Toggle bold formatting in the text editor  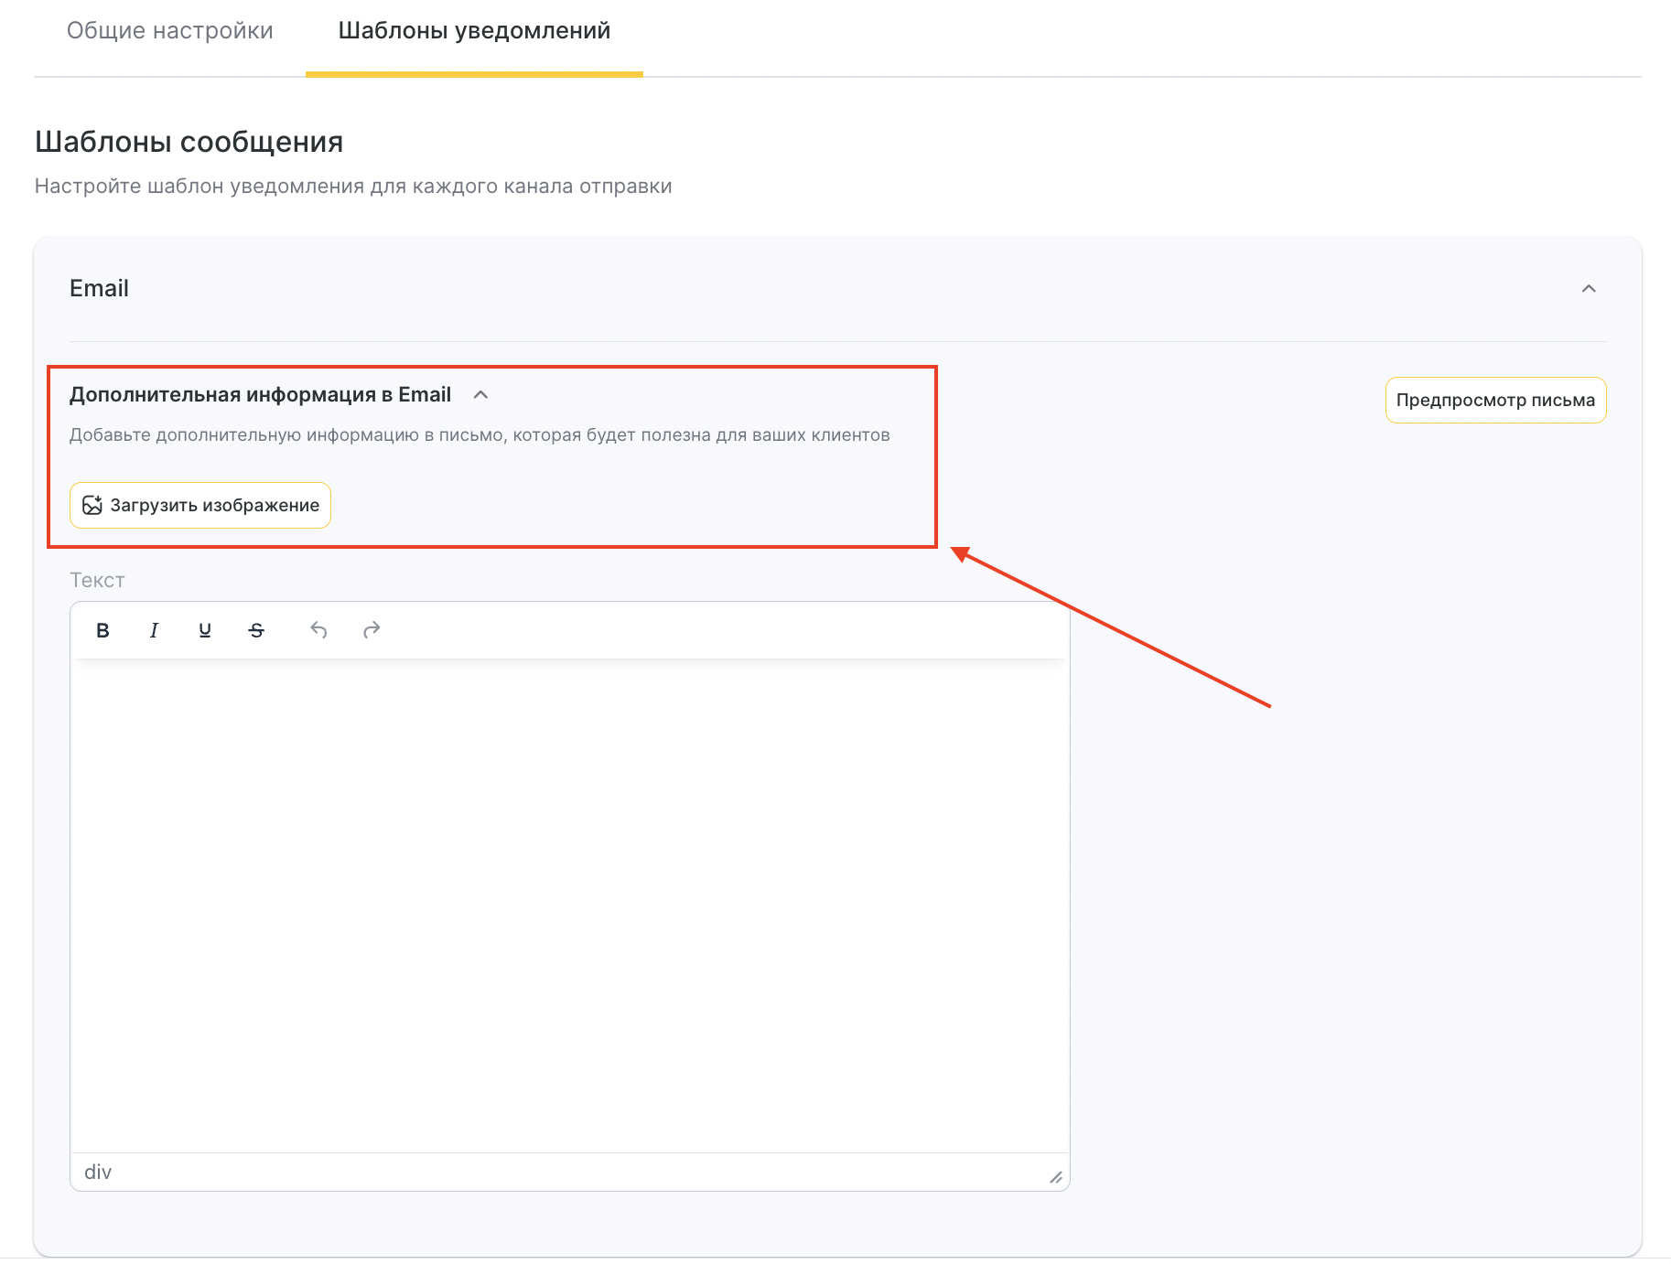point(102,630)
